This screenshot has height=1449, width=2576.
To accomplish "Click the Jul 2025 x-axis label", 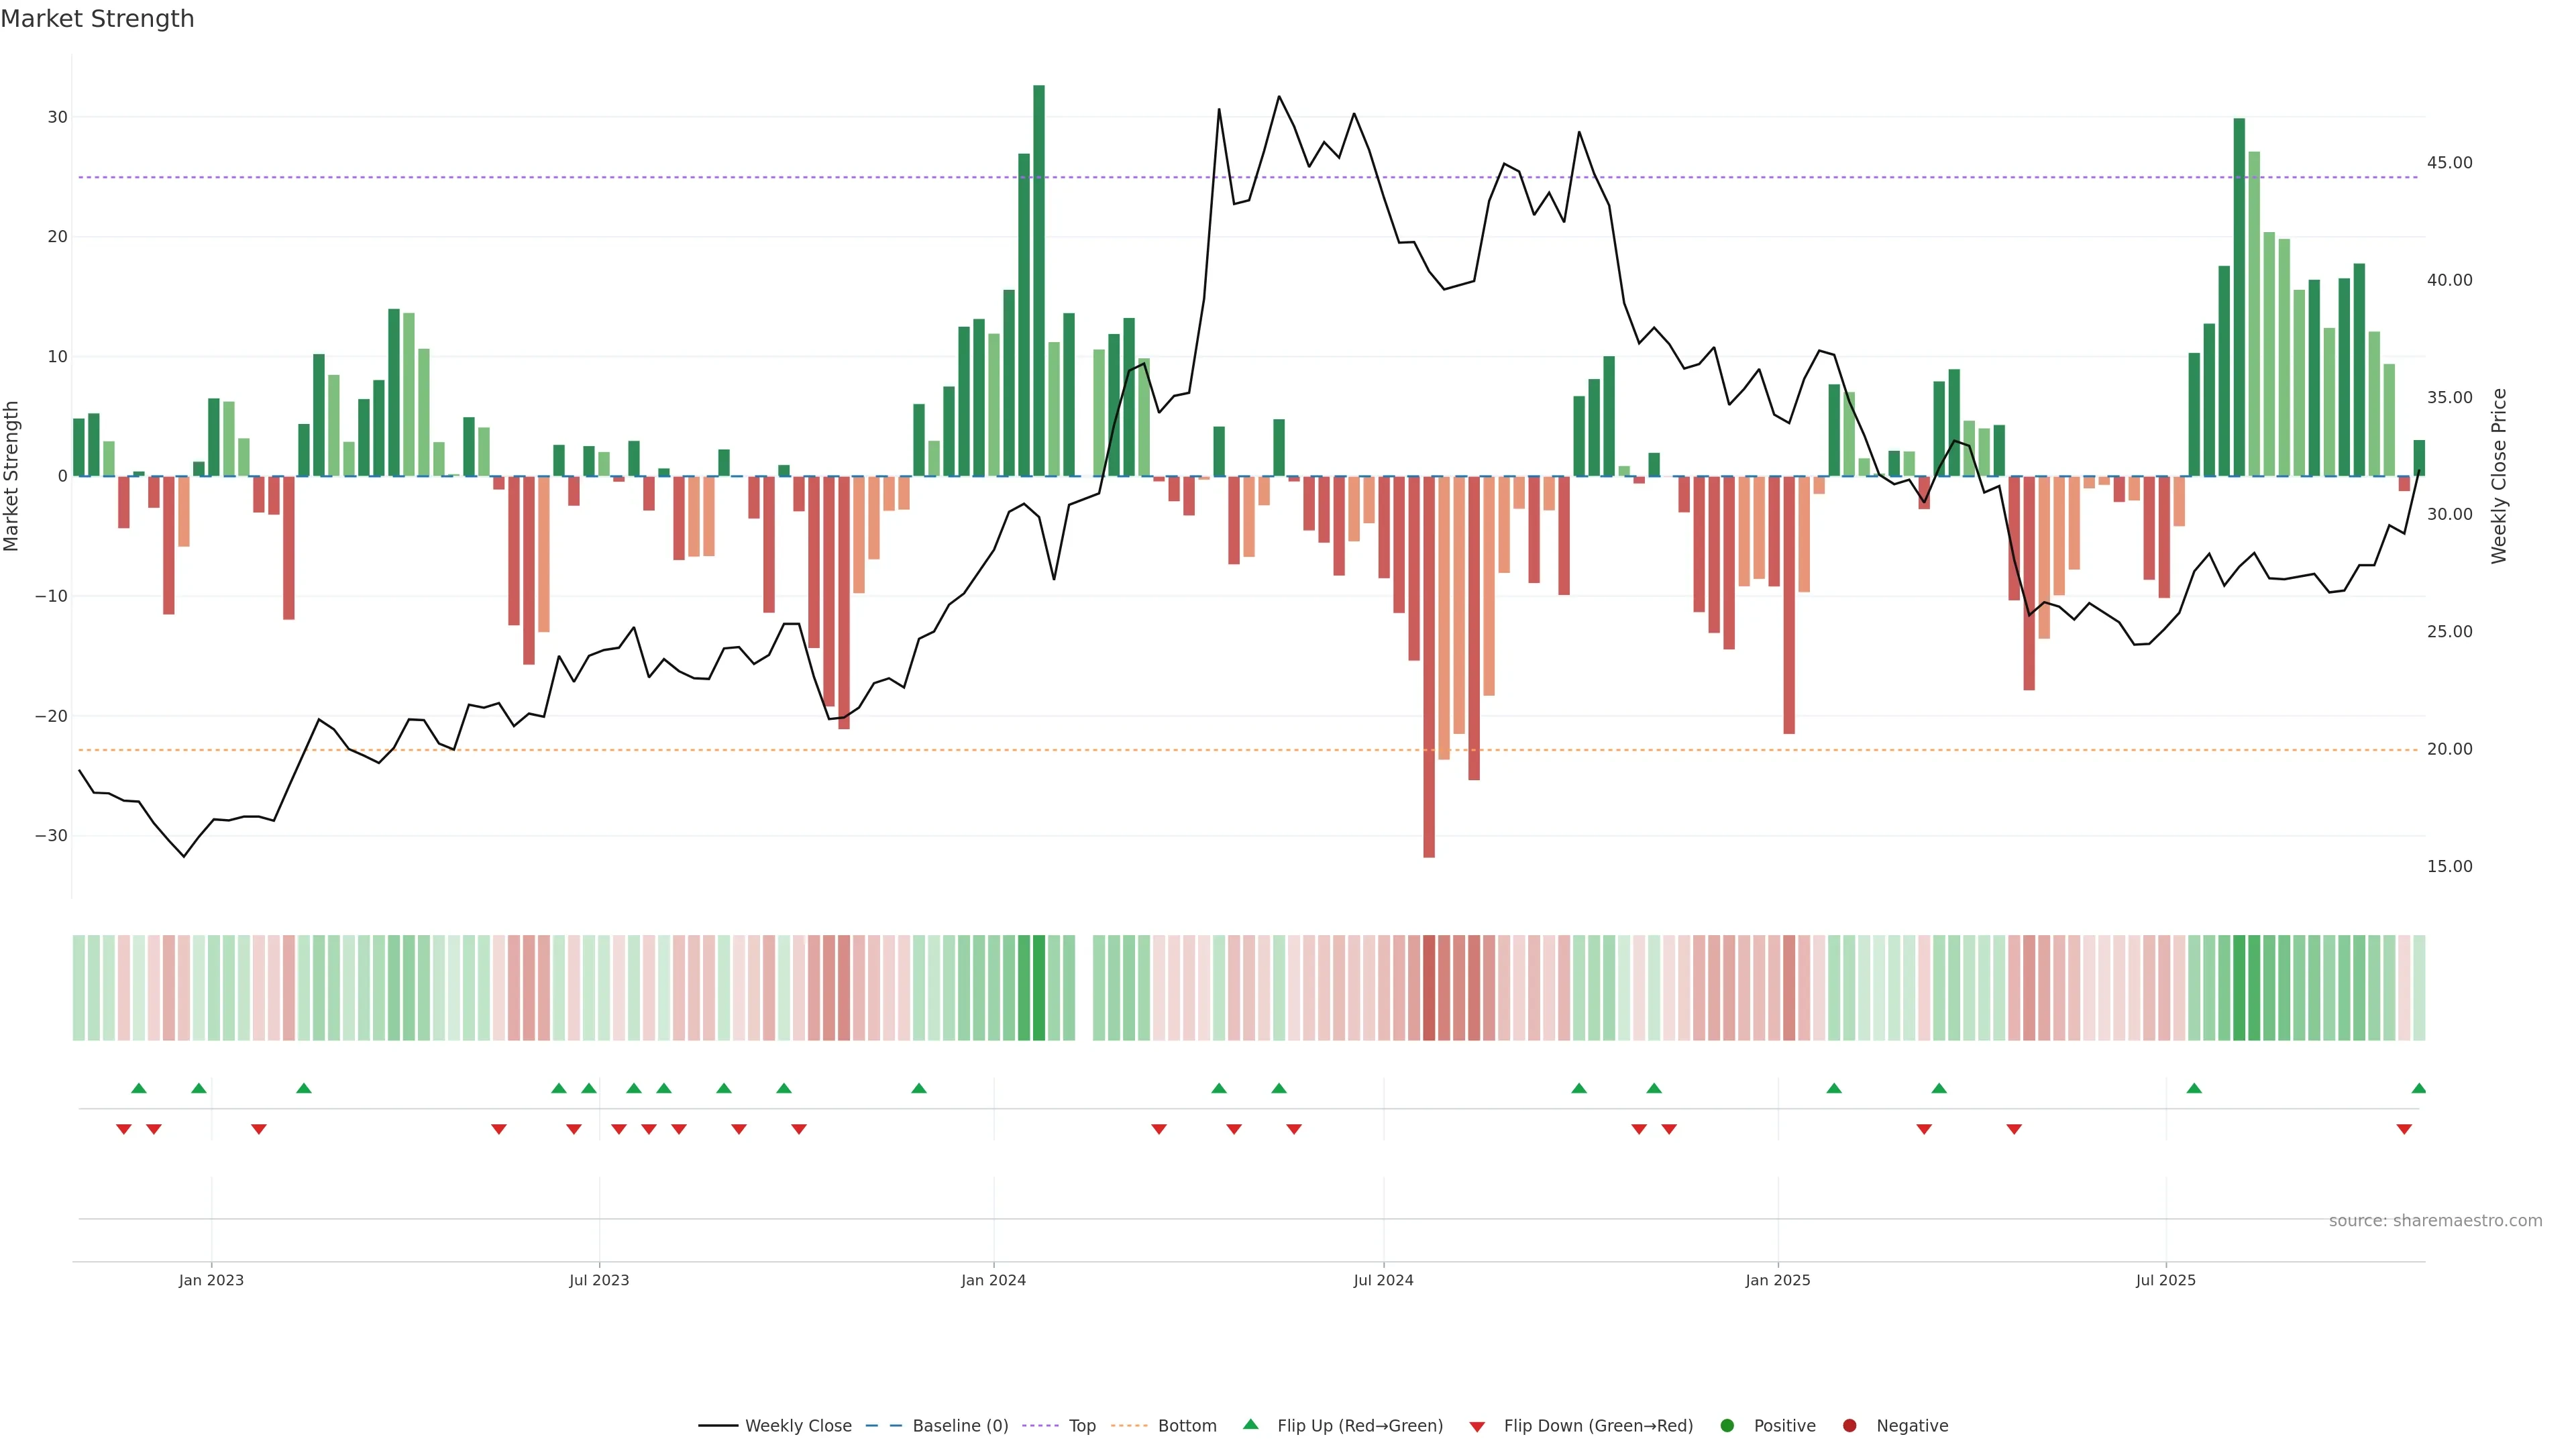I will 2165,1280.
